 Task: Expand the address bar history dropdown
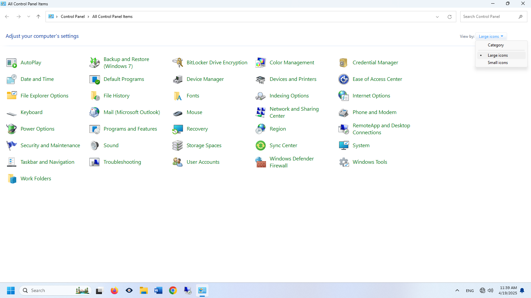click(x=437, y=17)
